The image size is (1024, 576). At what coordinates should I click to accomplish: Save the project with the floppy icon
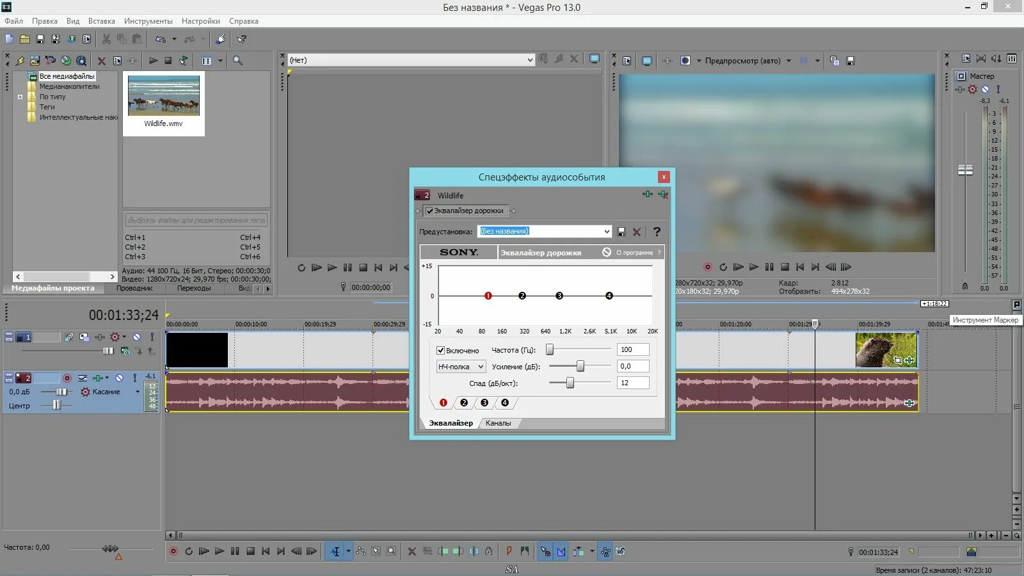click(40, 39)
